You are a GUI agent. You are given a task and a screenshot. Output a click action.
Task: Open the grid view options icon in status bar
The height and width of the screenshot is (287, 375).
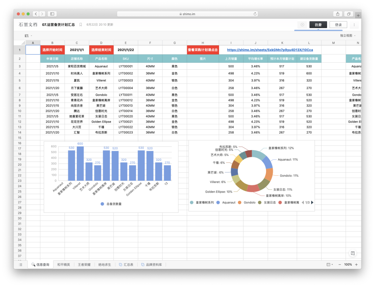click(x=330, y=264)
